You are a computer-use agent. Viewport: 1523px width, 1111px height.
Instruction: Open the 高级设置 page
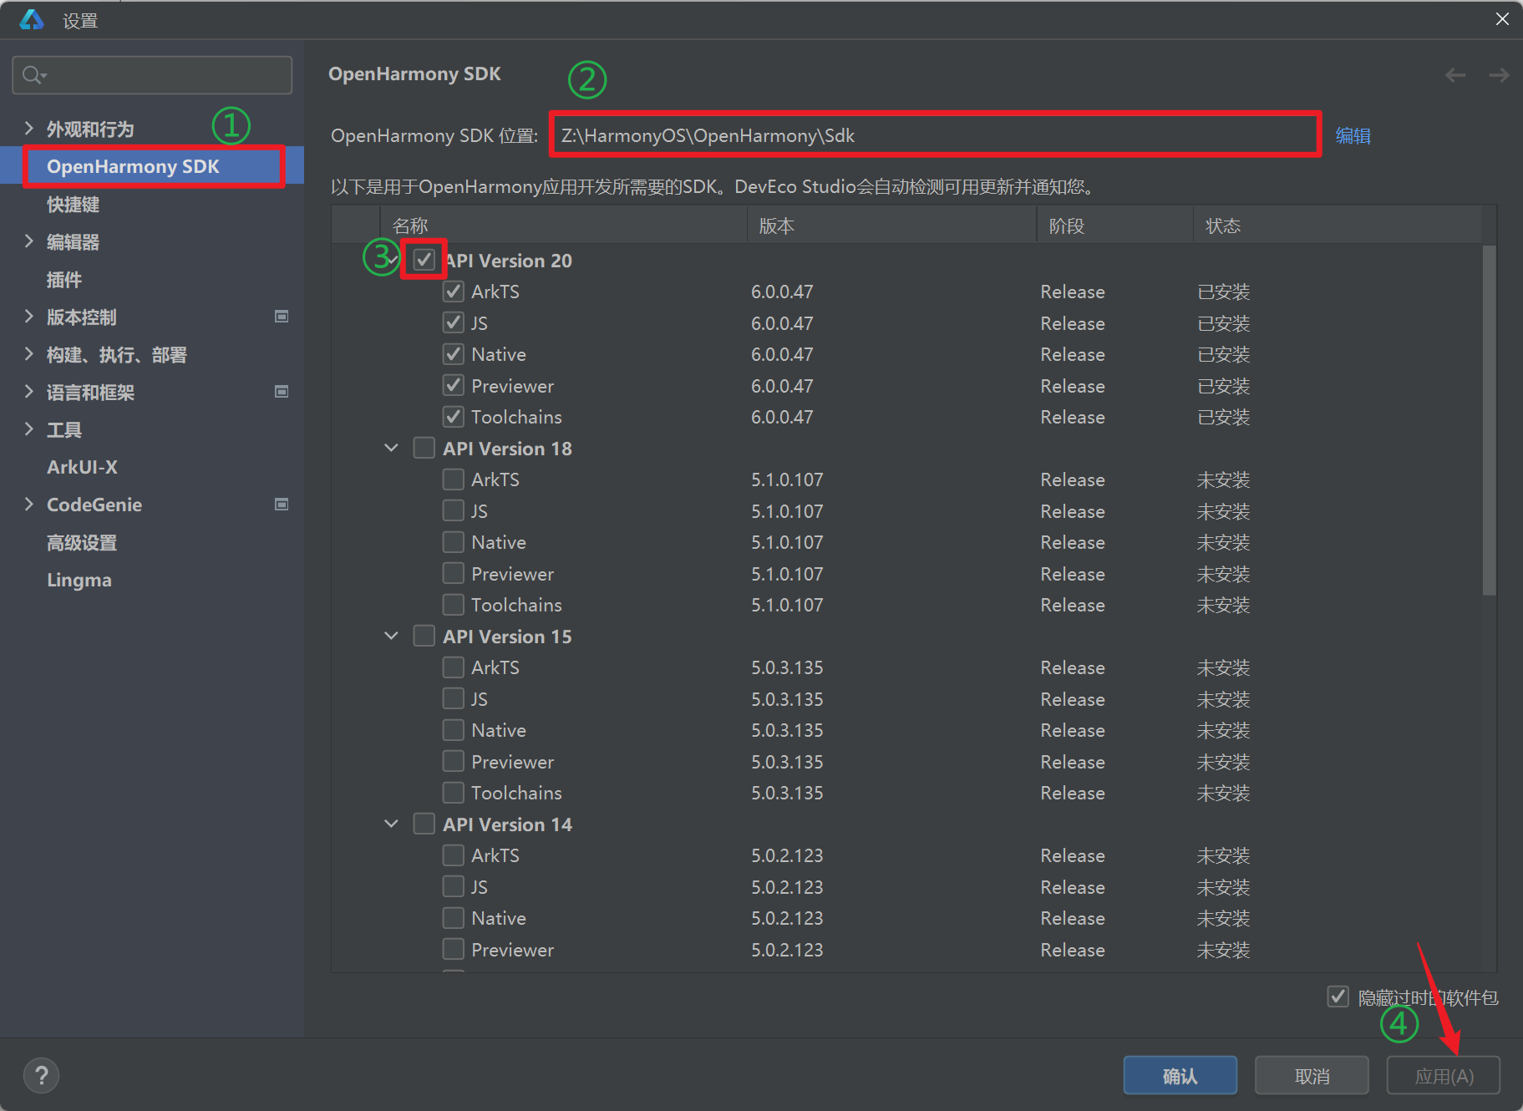[x=82, y=543]
